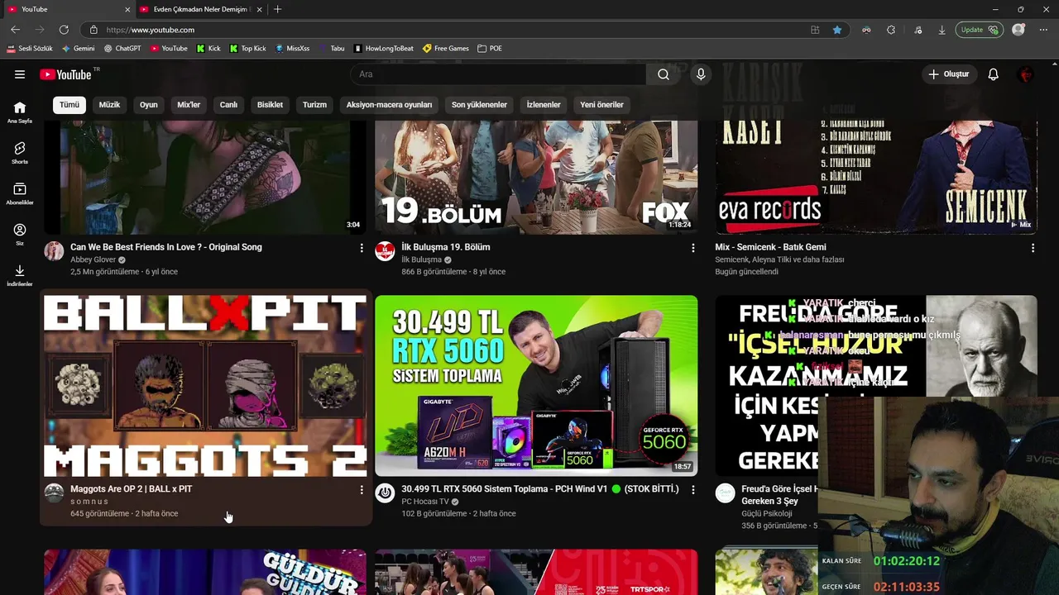Click the split-screen apps icon in address bar
Image resolution: width=1059 pixels, height=595 pixels.
point(815,30)
